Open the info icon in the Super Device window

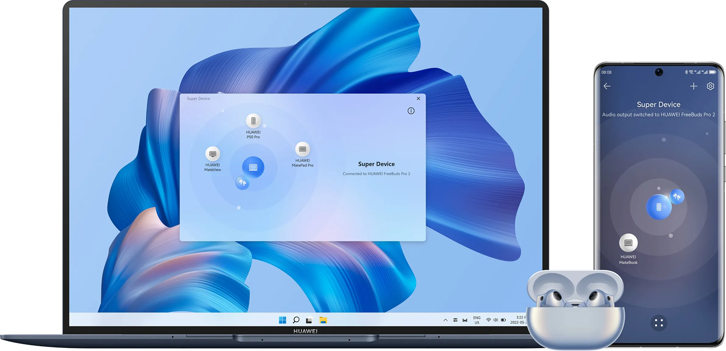[x=411, y=111]
